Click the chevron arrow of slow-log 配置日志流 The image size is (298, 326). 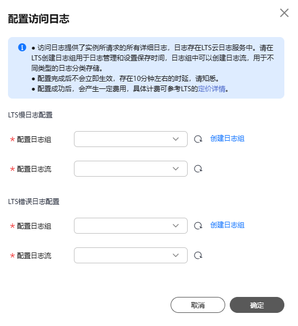coord(176,169)
